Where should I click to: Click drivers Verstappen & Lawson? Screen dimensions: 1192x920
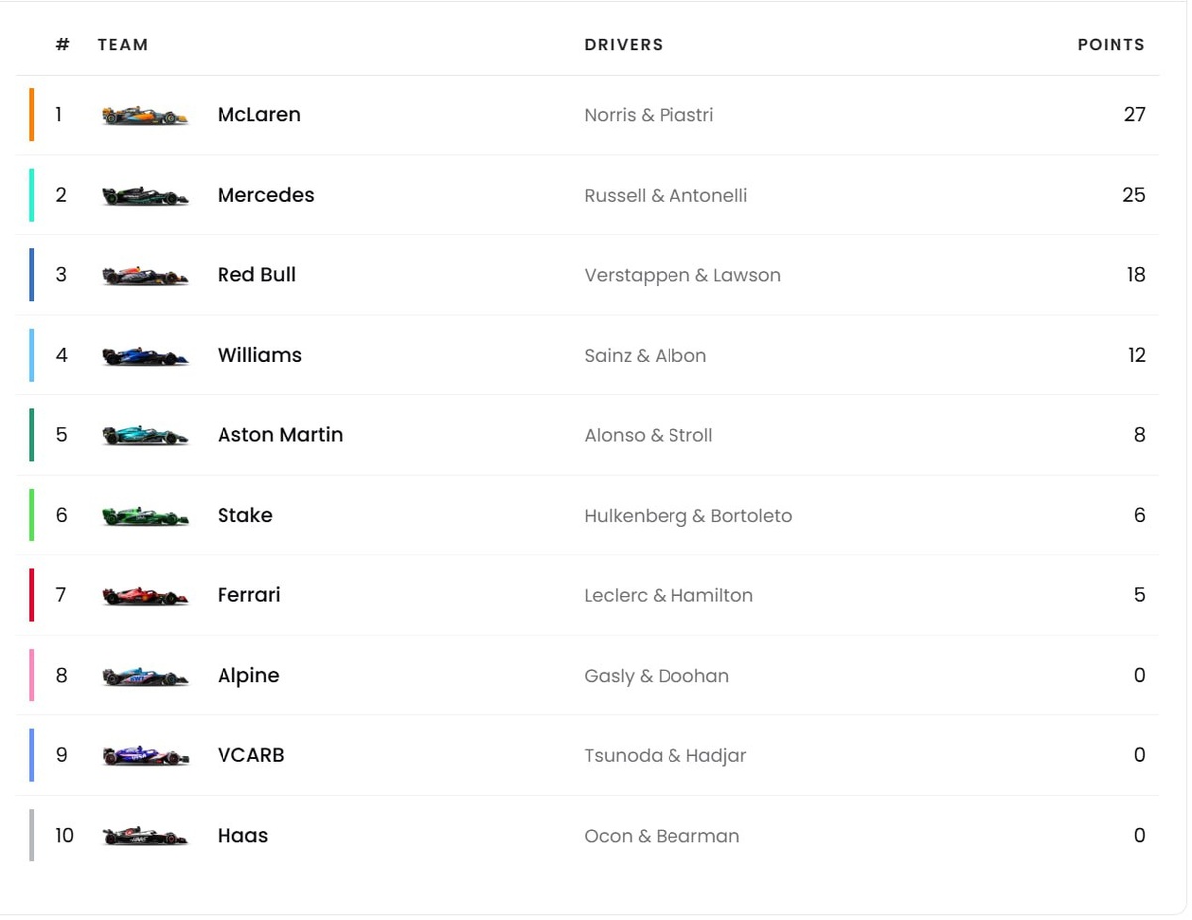[682, 276]
